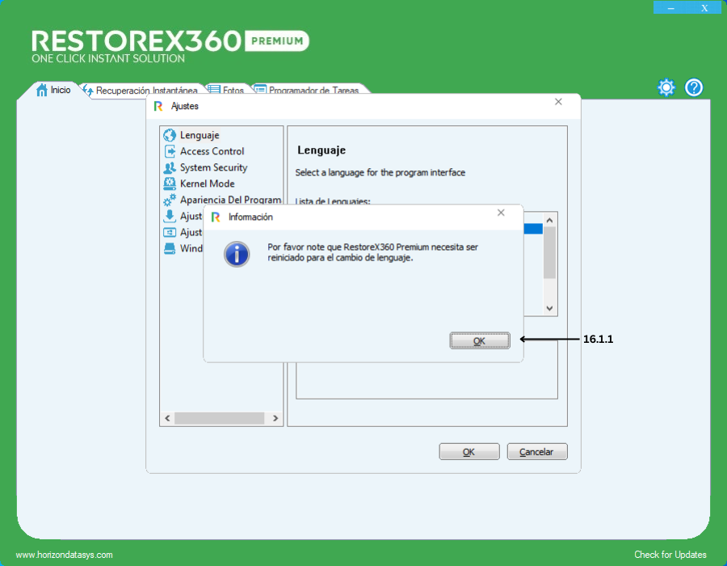Go to the Programador de Tareas tab
727x566 pixels.
(x=313, y=91)
